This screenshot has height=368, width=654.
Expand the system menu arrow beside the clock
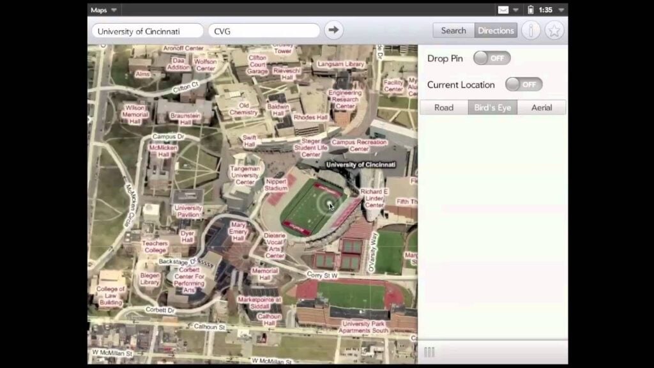coord(561,10)
